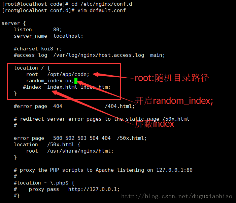Click the 'random_index on;' directive

(50, 81)
